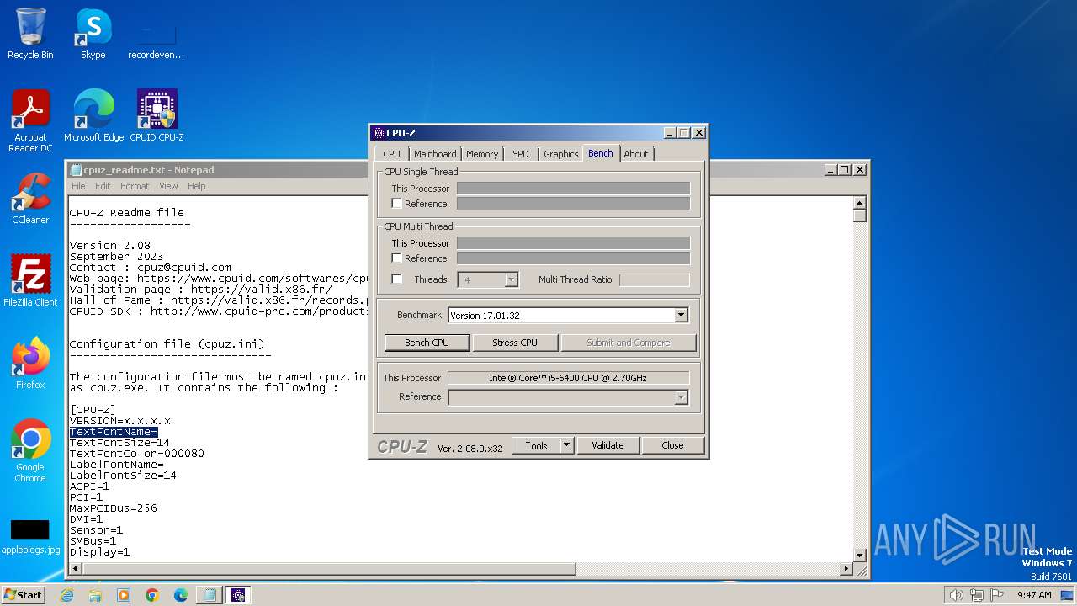Open Notepad File menu

tap(78, 186)
